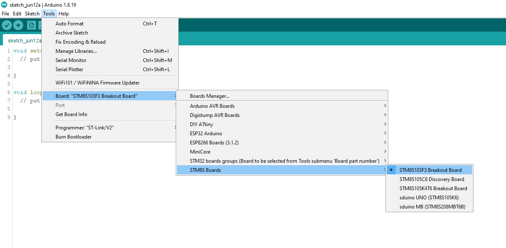Viewport: 506px width, 248px height.
Task: Click code line 1 starting with void
Action: [27, 51]
